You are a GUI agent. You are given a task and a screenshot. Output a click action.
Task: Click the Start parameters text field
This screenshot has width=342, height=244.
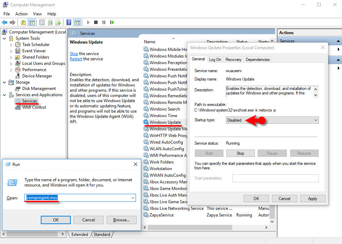tap(275, 178)
